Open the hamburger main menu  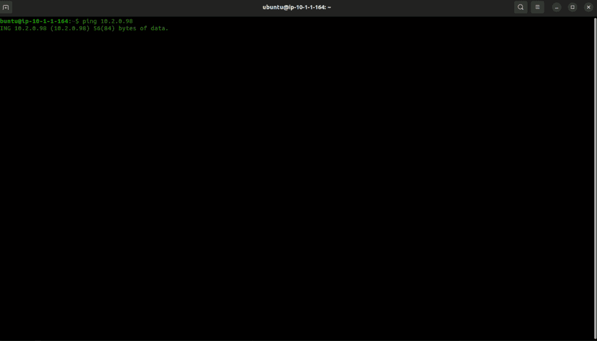coord(537,7)
